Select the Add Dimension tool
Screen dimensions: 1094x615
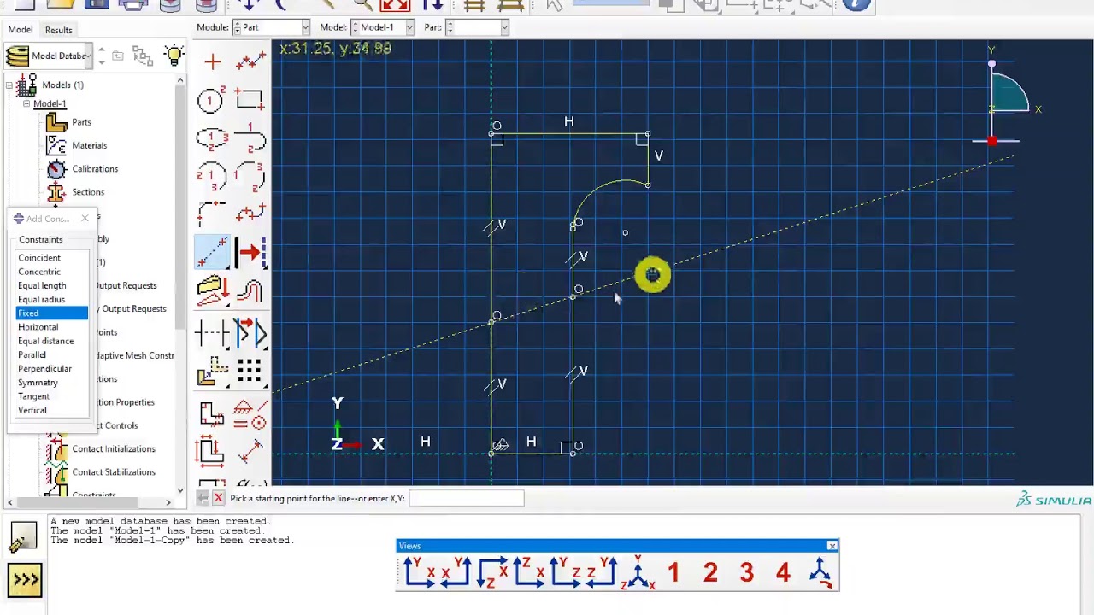(x=250, y=450)
